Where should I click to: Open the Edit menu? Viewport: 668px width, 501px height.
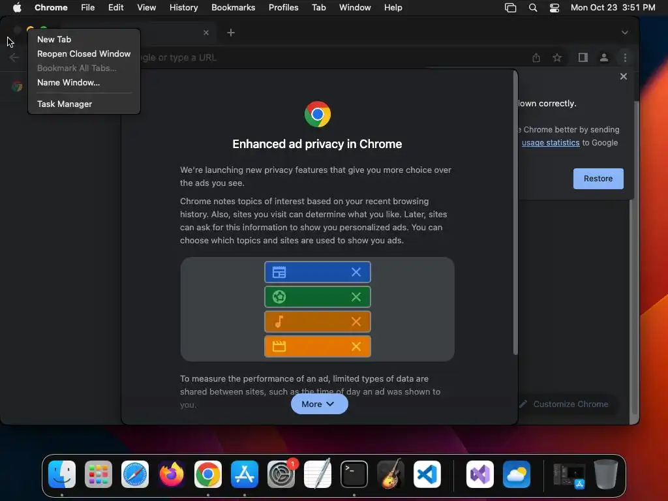click(115, 7)
